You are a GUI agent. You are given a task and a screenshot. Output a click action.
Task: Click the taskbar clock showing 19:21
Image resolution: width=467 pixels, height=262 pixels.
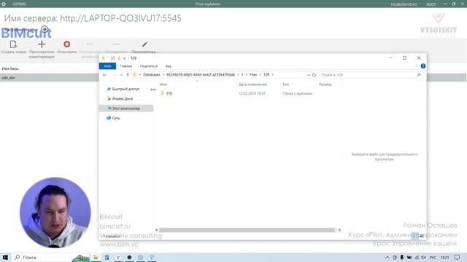444,257
